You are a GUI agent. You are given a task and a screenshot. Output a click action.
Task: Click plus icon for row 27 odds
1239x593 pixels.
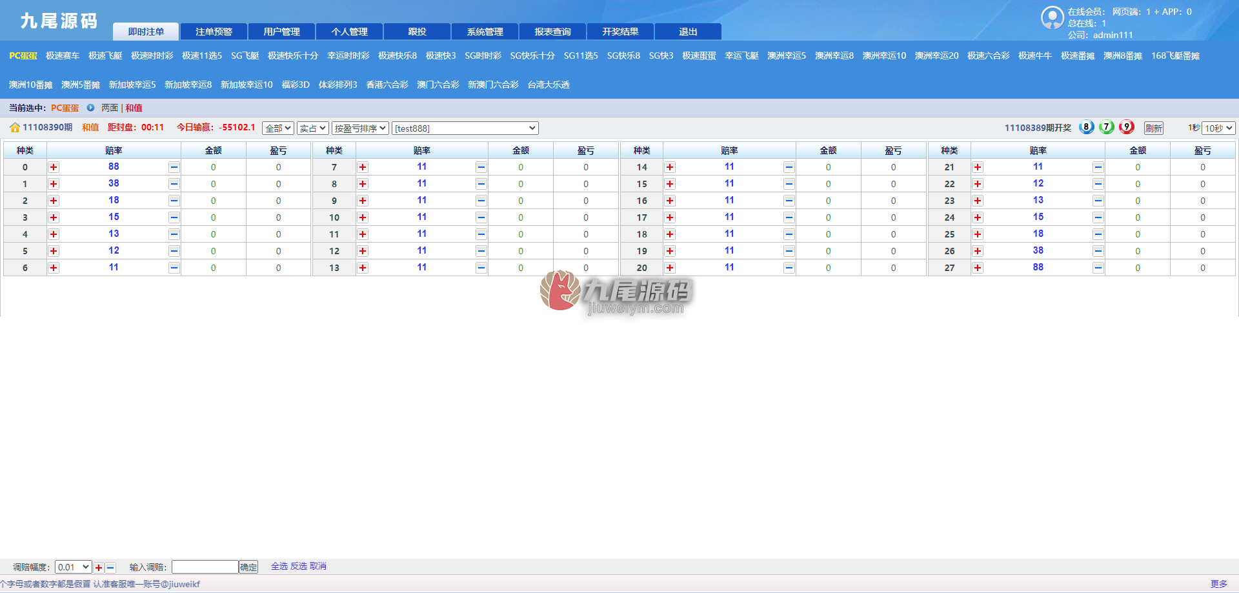[978, 268]
